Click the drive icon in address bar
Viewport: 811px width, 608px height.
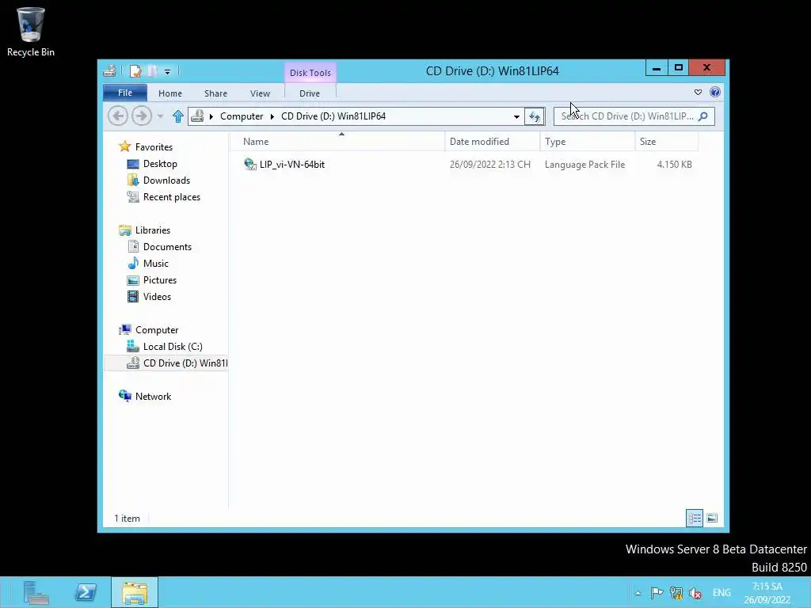click(197, 116)
